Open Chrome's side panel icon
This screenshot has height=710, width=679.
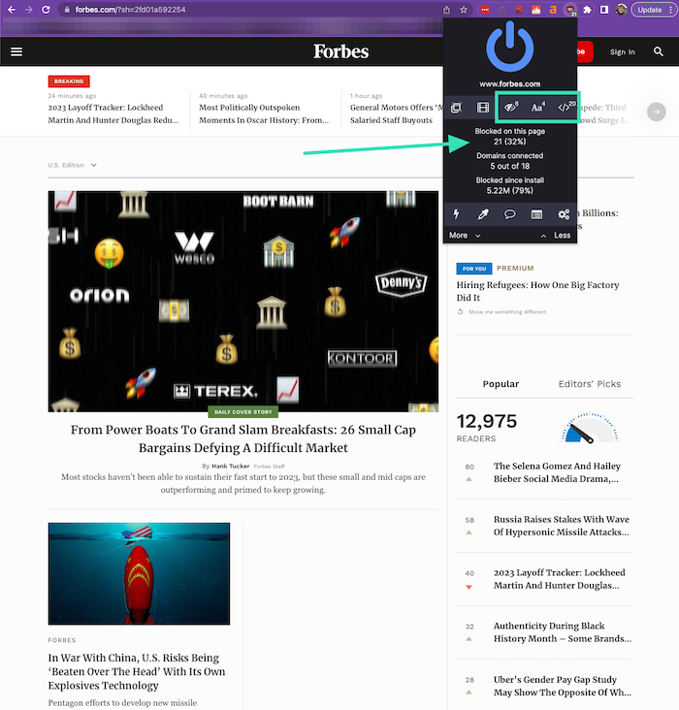pyautogui.click(x=603, y=10)
